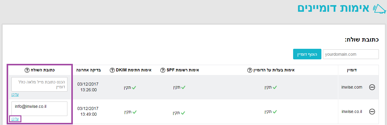Remove the inwise.com domain row
Image resolution: width=387 pixels, height=125 pixels.
coord(372,87)
